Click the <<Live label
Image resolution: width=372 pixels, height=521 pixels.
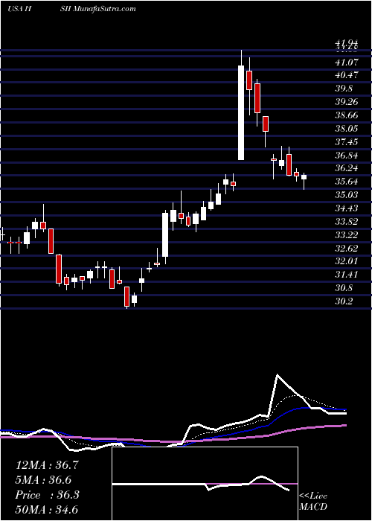(x=313, y=496)
